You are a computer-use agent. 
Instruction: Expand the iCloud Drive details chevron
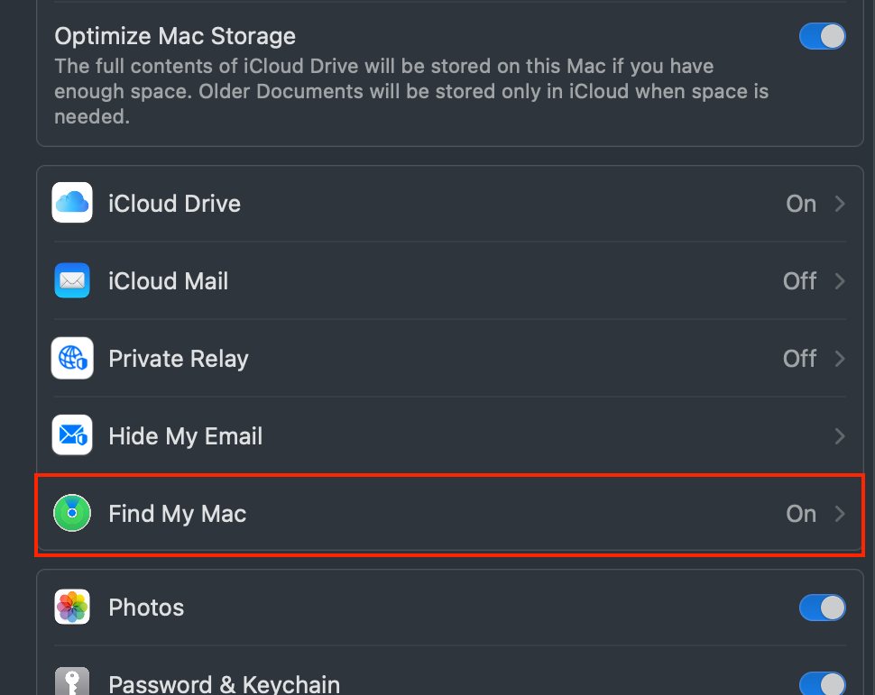(838, 203)
